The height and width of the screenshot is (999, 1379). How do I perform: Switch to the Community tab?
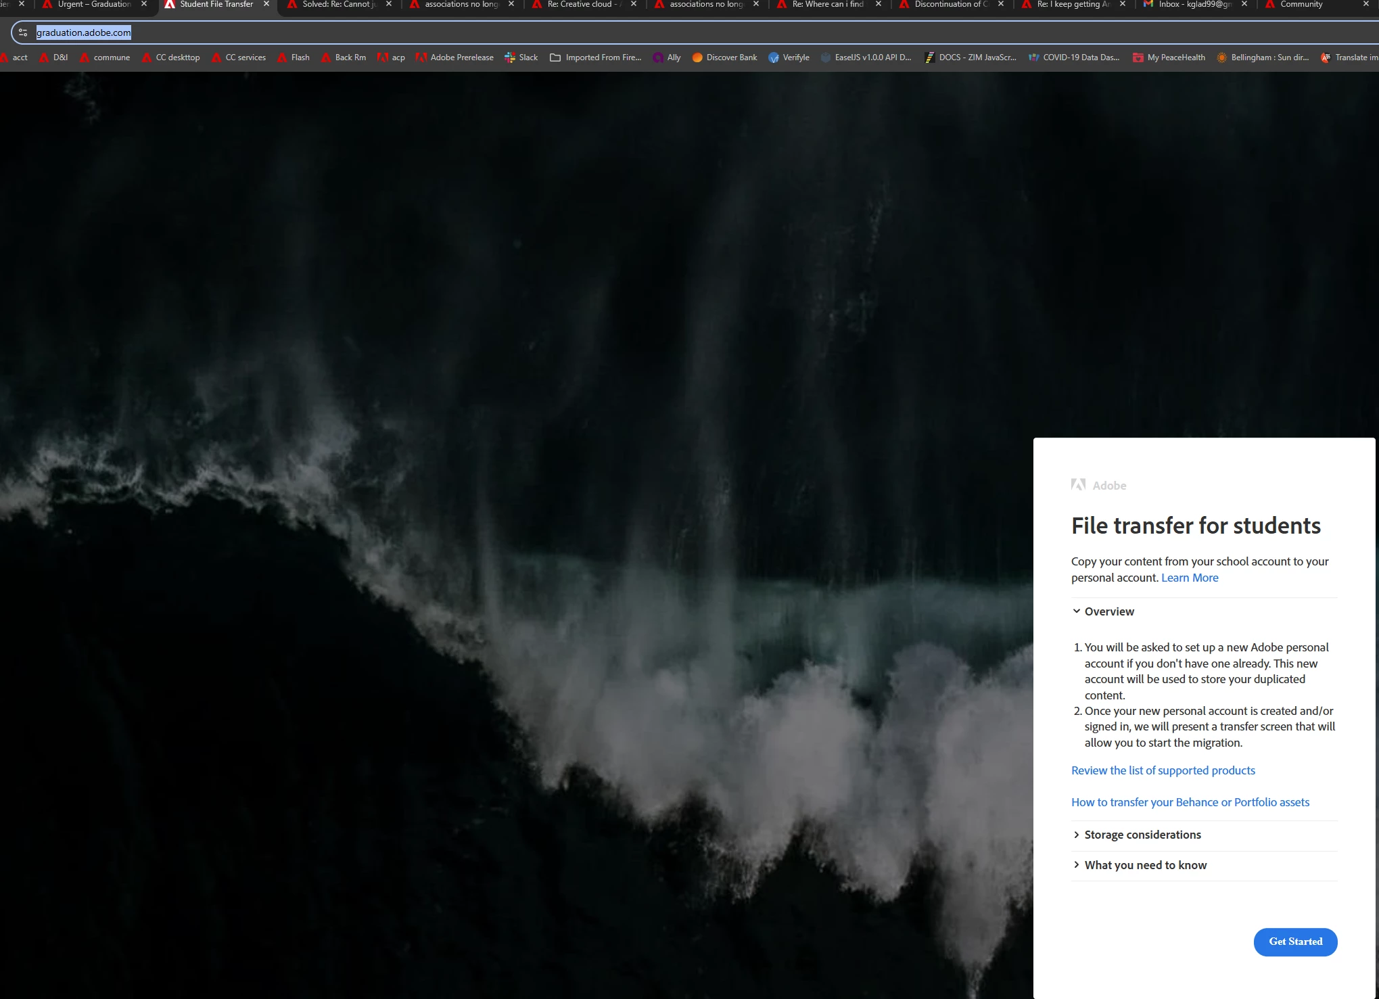coord(1301,5)
